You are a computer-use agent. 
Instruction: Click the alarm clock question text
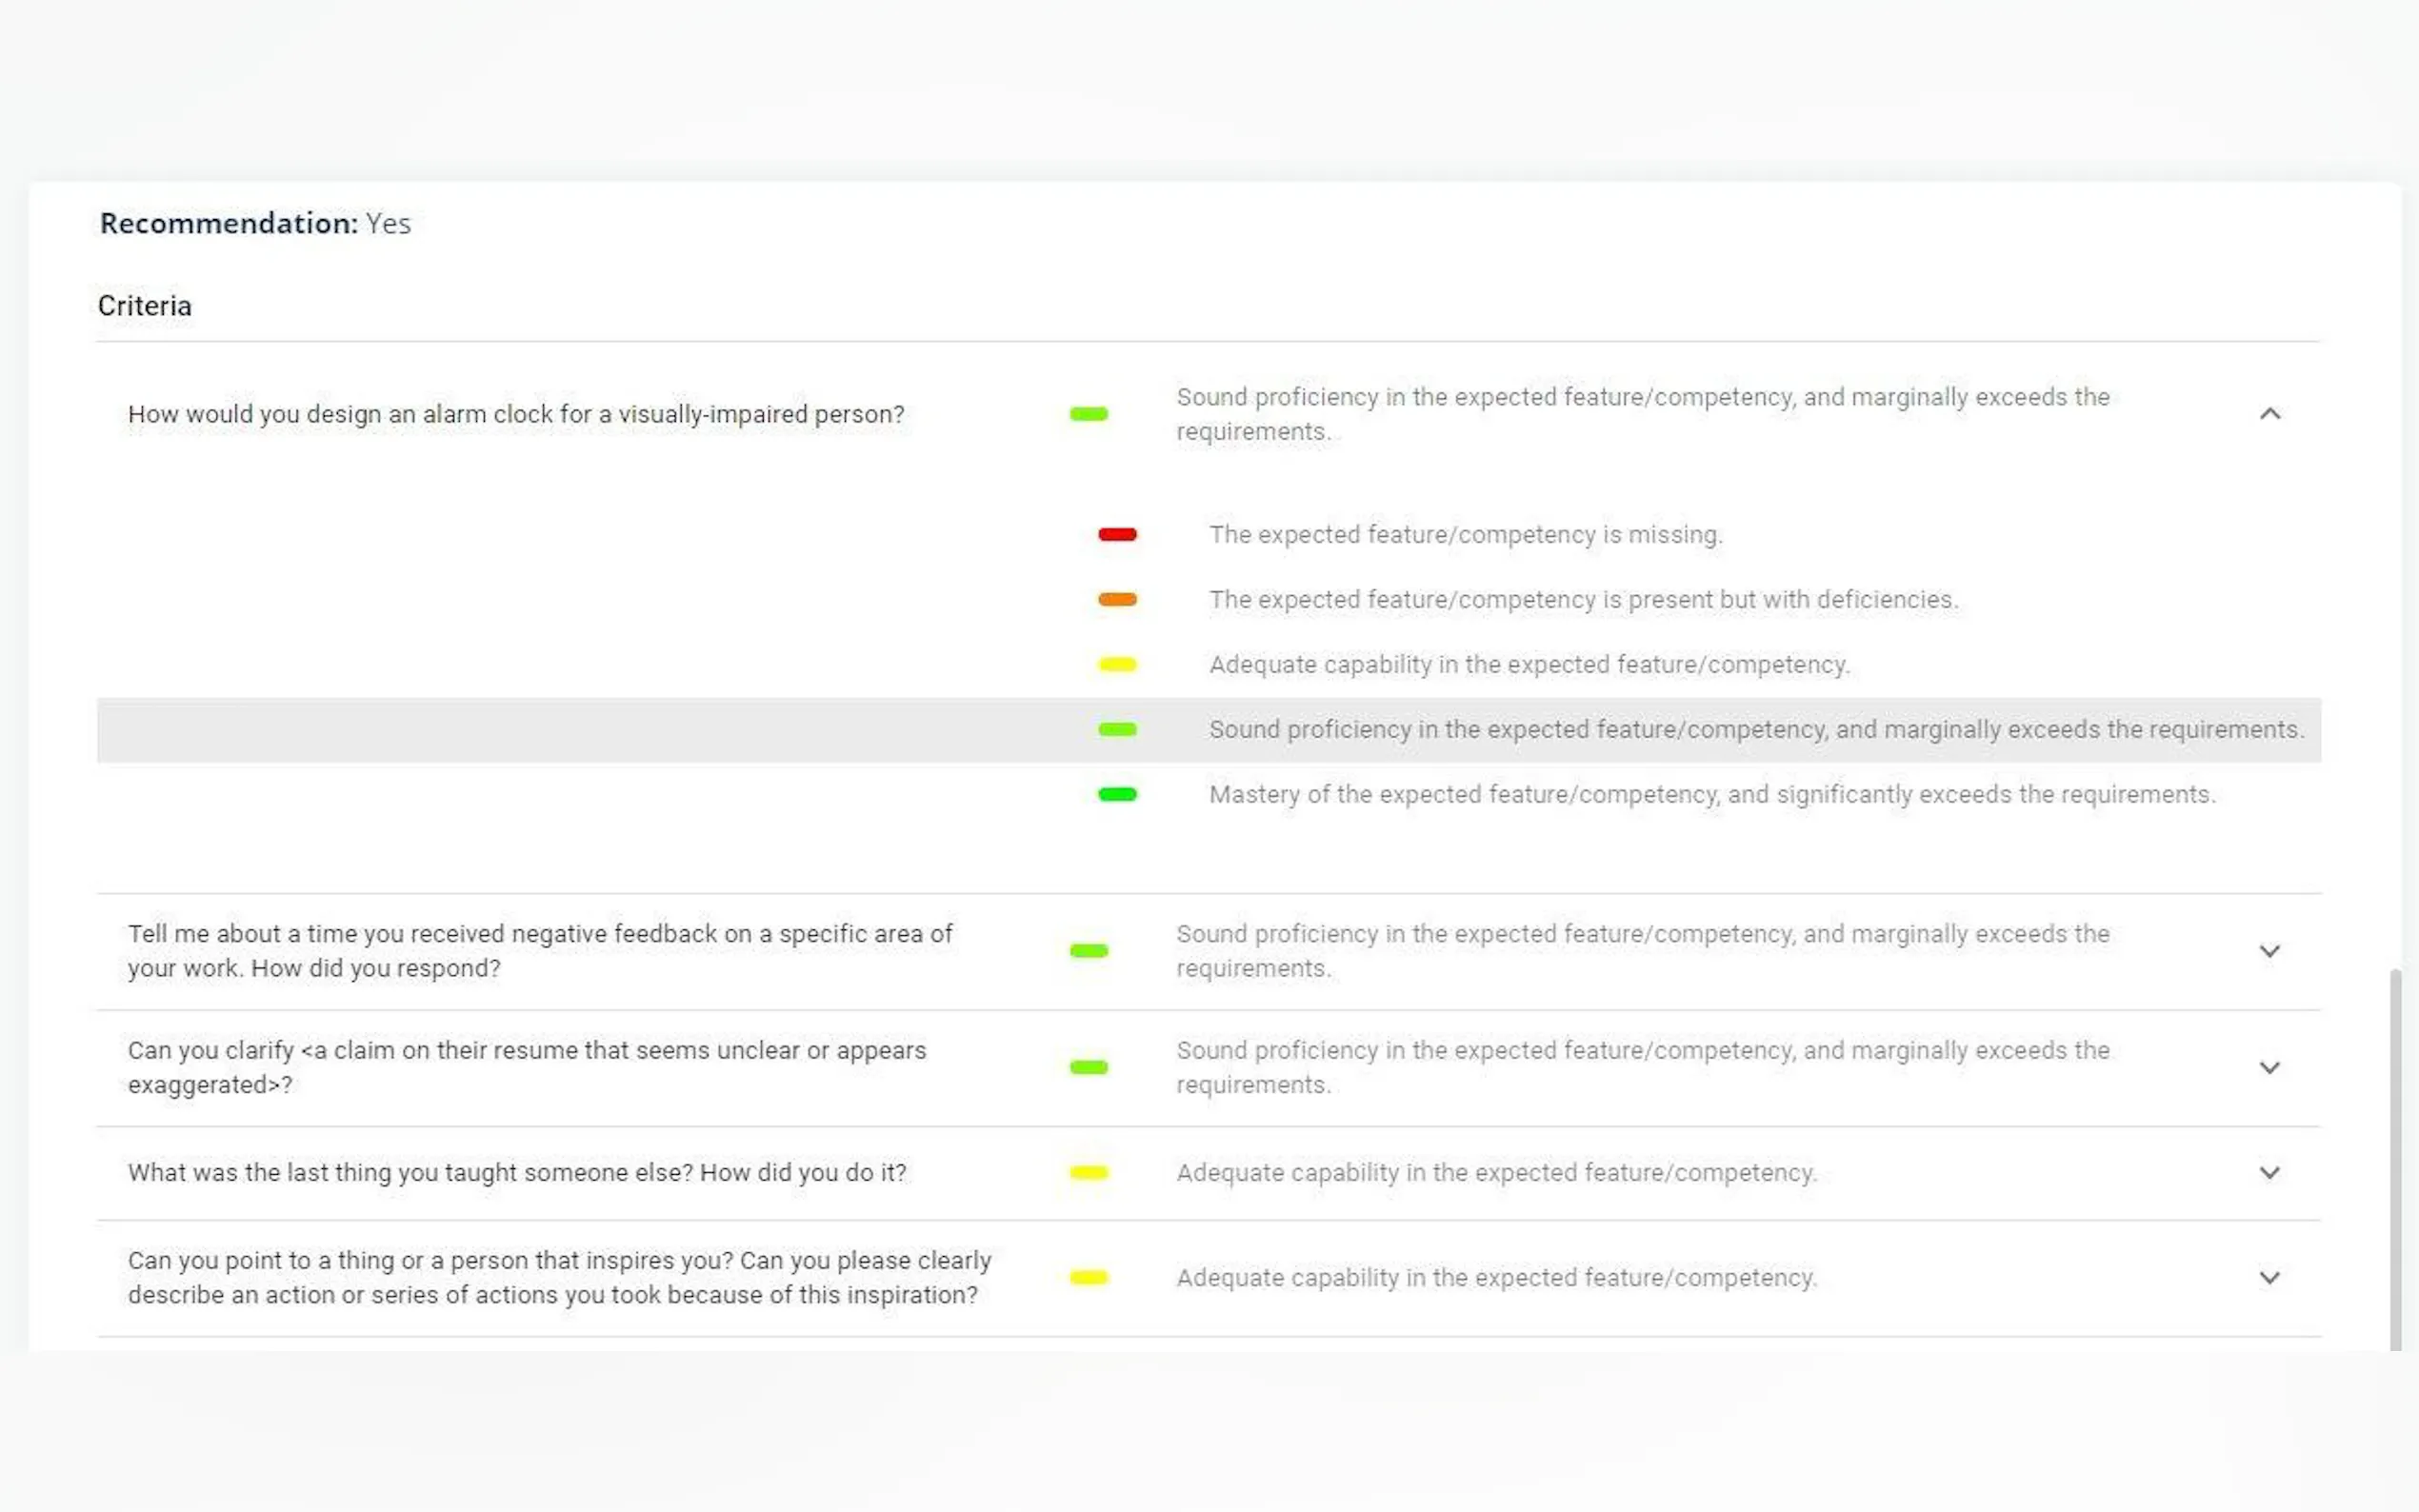(516, 414)
